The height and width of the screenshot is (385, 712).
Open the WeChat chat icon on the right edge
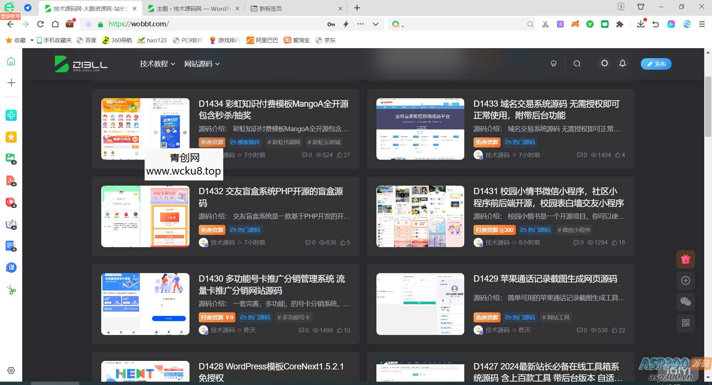point(686,302)
